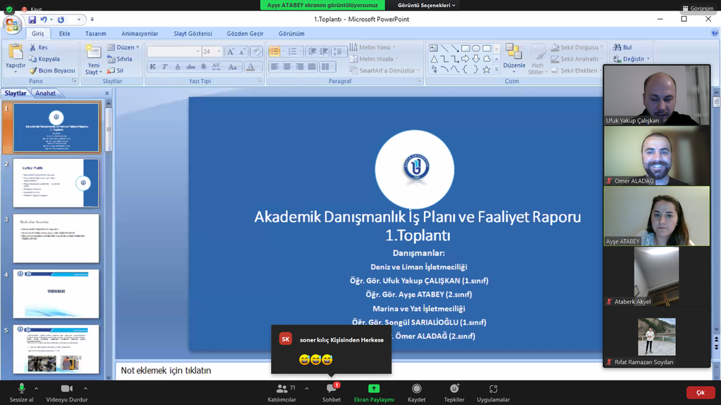Click Ayşe ATABEY video tile
Viewport: 721px width, 405px height.
(657, 217)
